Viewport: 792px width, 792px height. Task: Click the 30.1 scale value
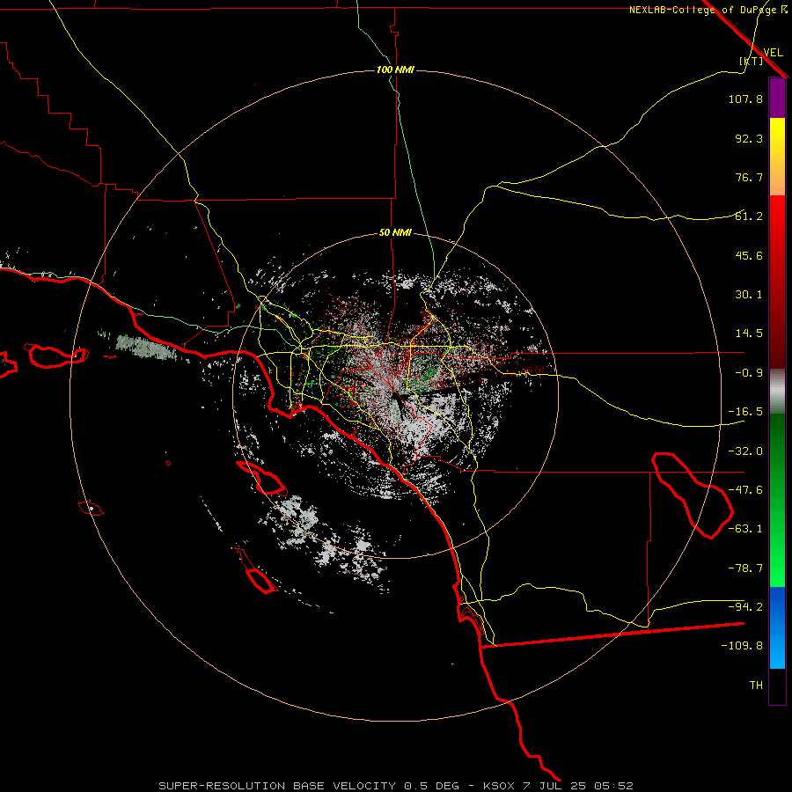click(x=749, y=295)
